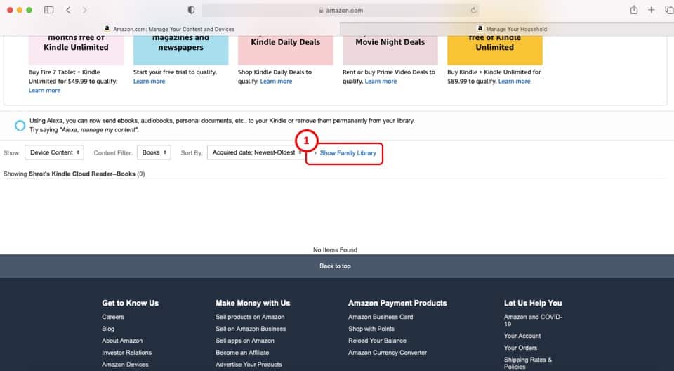Click the Alexa ring icon

tap(20, 125)
